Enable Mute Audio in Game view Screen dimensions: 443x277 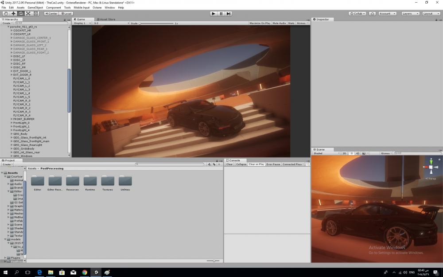(x=279, y=23)
